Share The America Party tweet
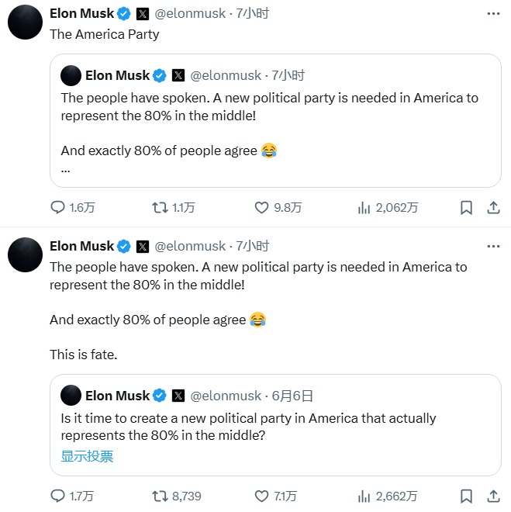 click(x=493, y=207)
